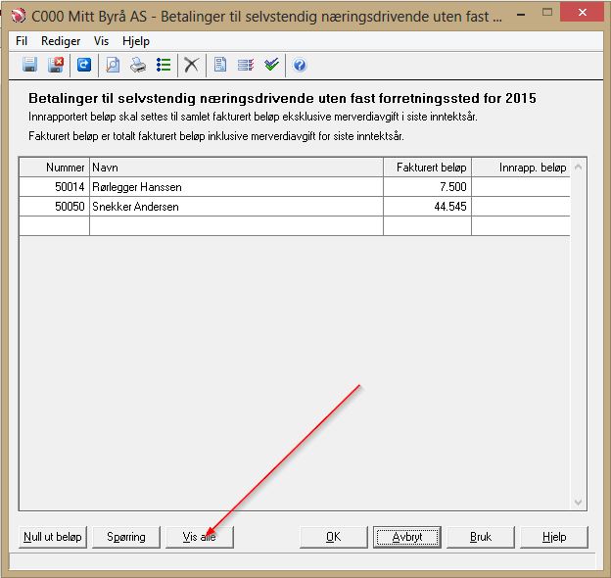This screenshot has height=578, width=611.
Task: Select the cell with number 50014
Action: tap(54, 187)
